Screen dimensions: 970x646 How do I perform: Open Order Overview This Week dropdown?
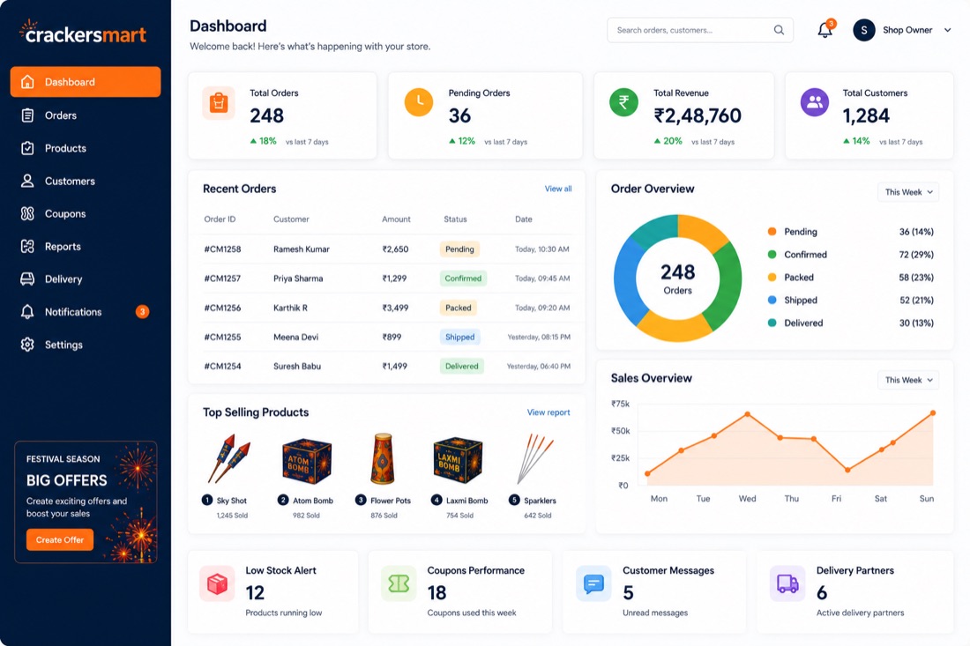tap(908, 192)
